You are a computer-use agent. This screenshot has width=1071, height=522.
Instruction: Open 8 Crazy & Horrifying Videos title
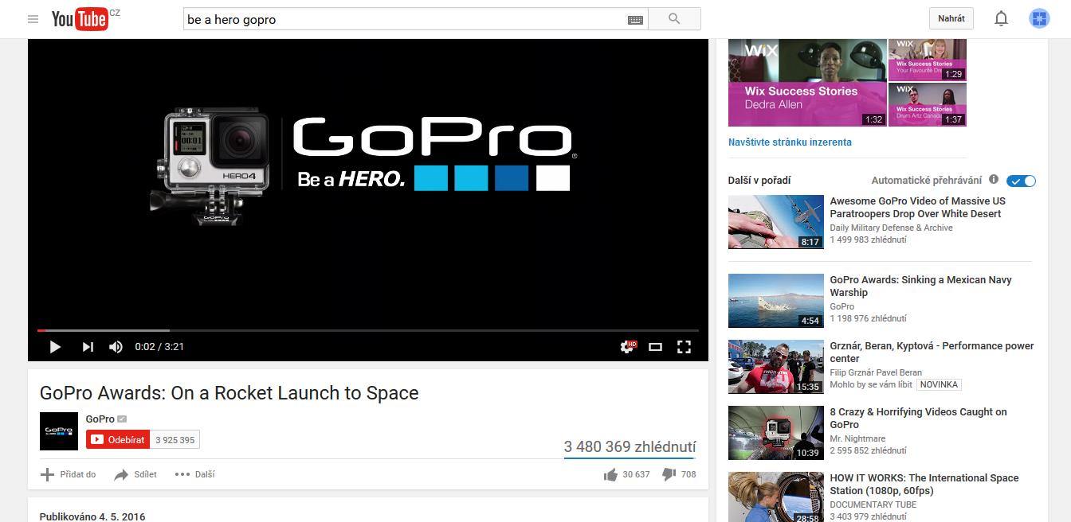[919, 419]
